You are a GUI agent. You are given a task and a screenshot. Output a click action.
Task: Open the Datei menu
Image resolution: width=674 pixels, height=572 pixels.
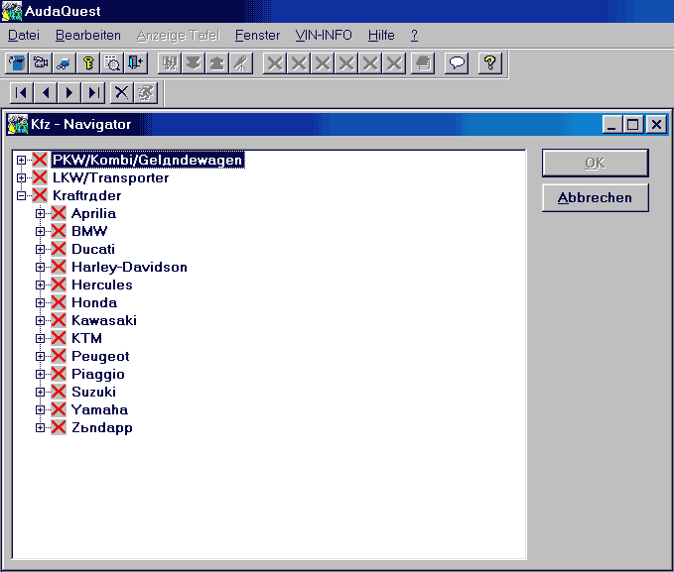24,36
